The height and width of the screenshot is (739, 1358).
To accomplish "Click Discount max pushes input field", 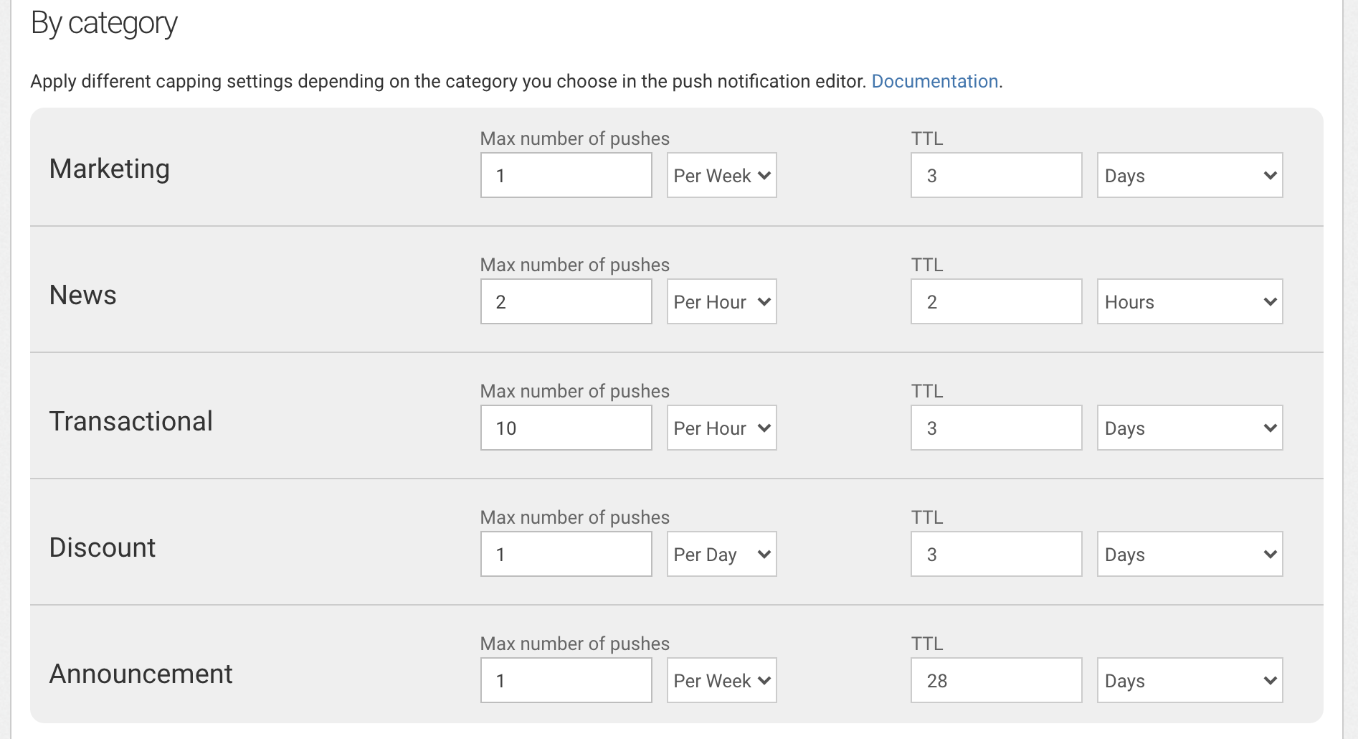I will tap(566, 554).
